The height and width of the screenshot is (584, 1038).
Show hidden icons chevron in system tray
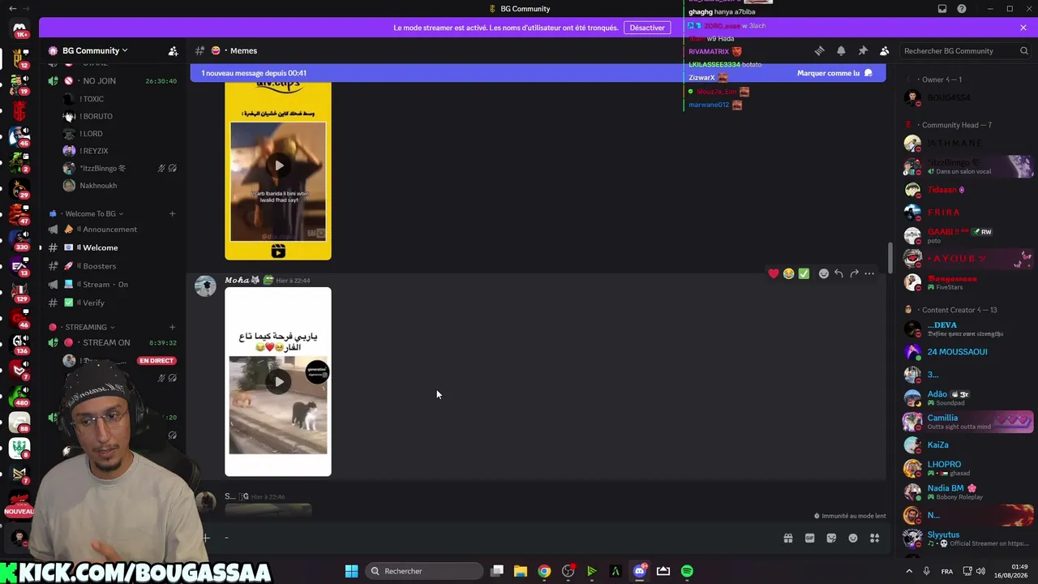point(909,571)
